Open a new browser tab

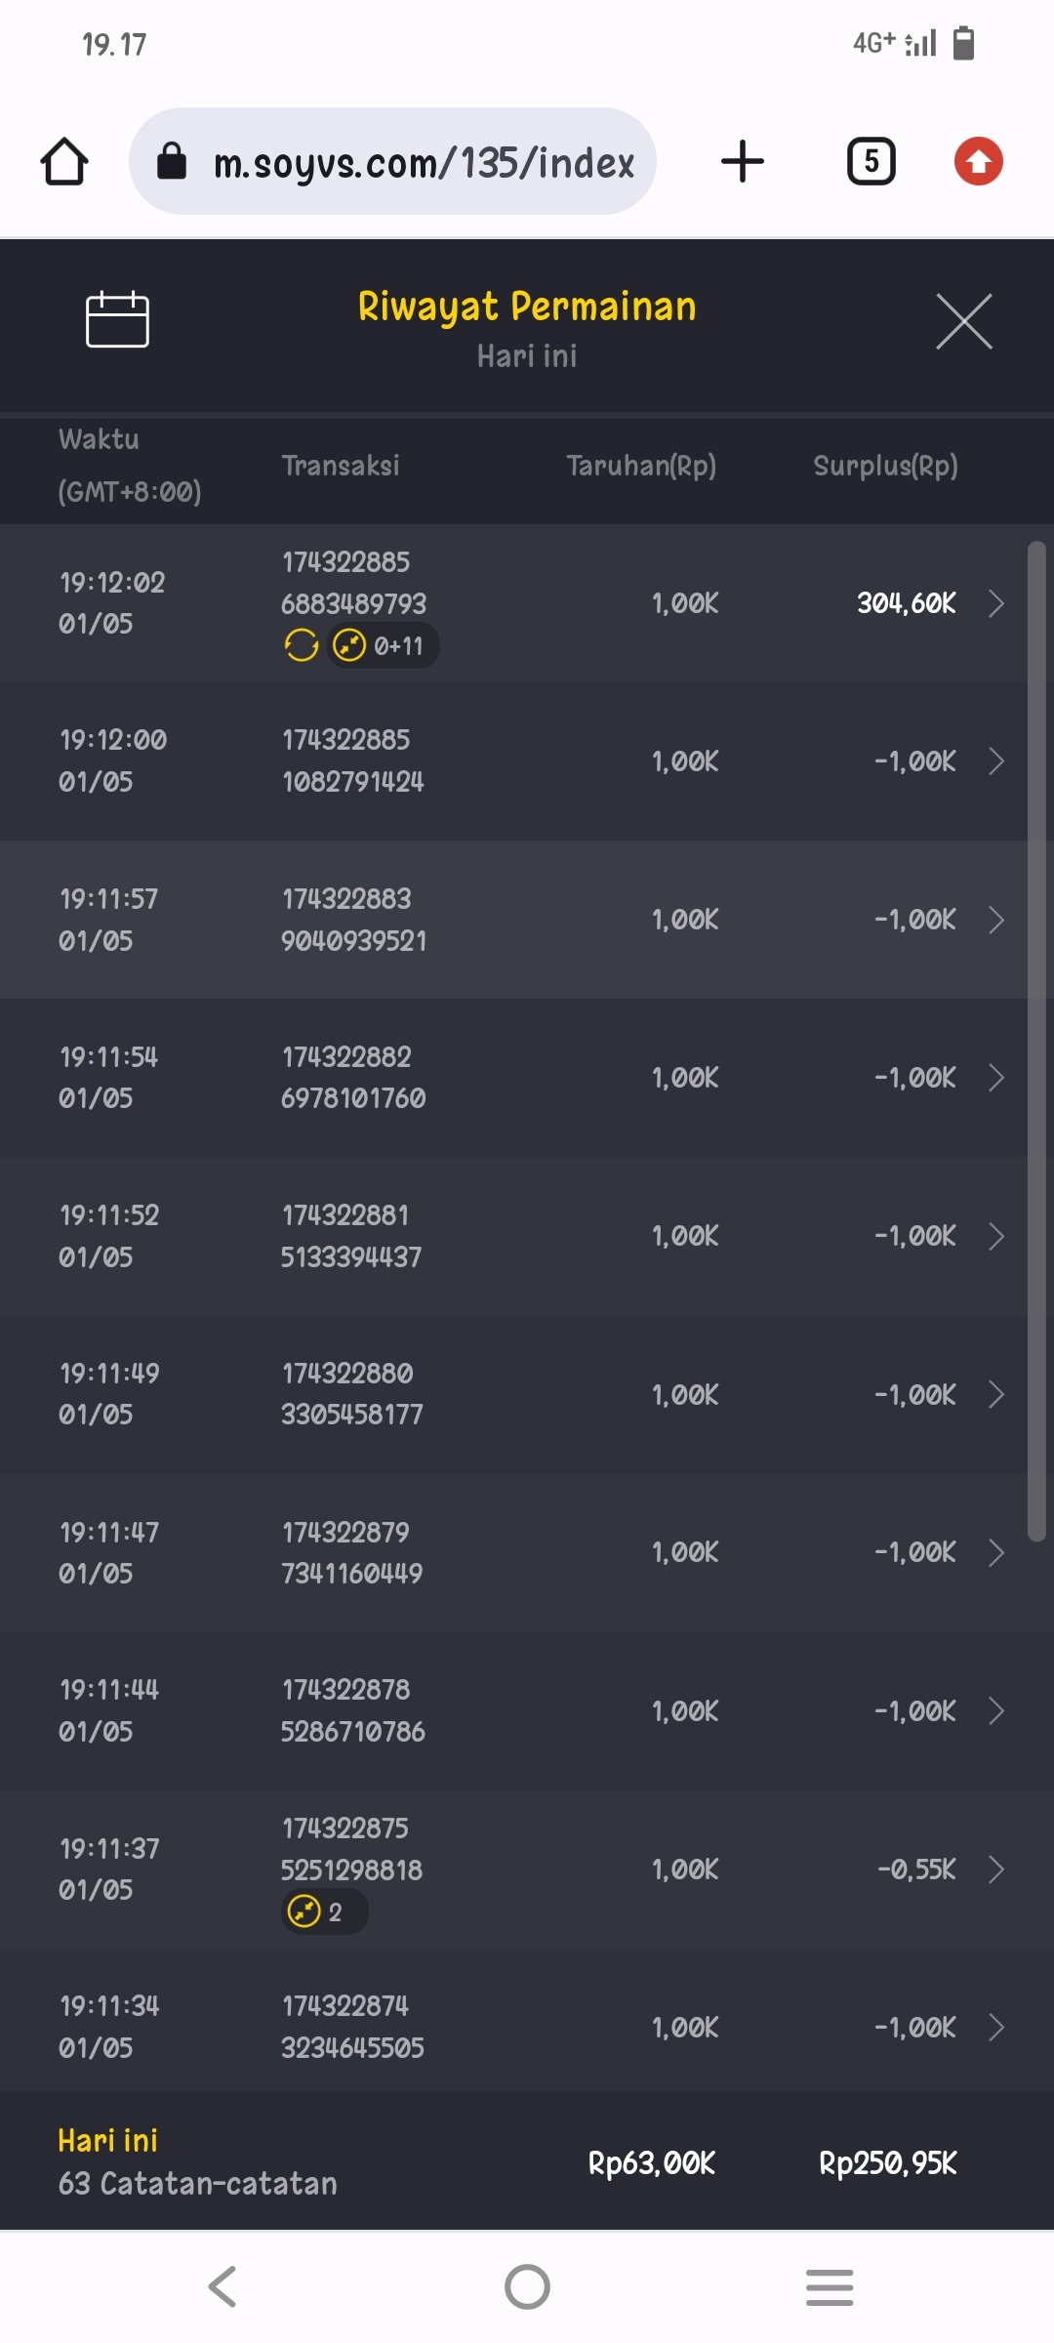pos(743,161)
